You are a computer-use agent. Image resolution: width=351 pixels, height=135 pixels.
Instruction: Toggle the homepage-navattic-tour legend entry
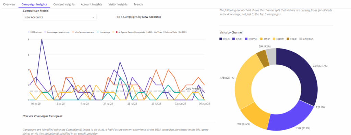[x=57, y=32]
